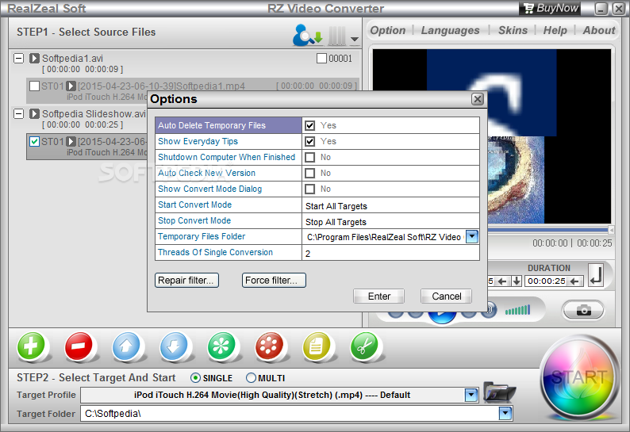Click the Force filter button

click(x=274, y=281)
